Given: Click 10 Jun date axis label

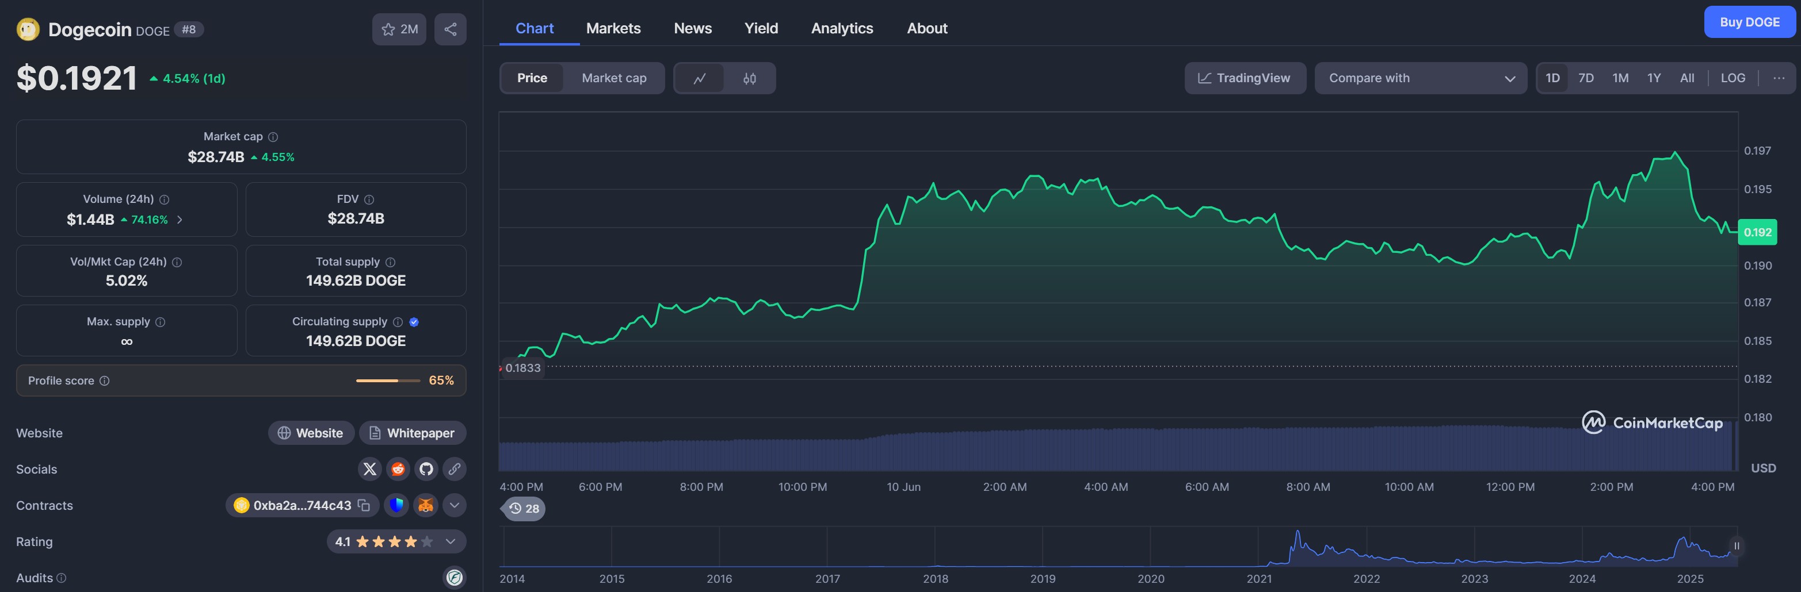Looking at the screenshot, I should click(x=903, y=487).
